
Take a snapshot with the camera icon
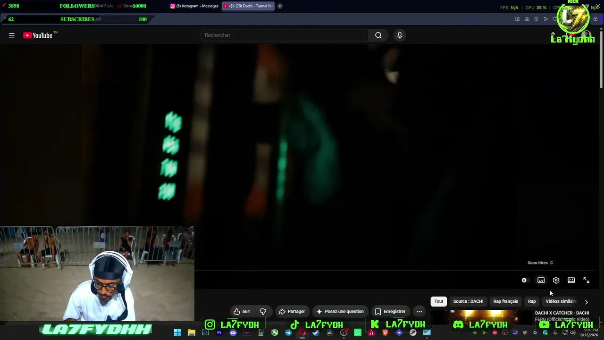click(x=527, y=19)
